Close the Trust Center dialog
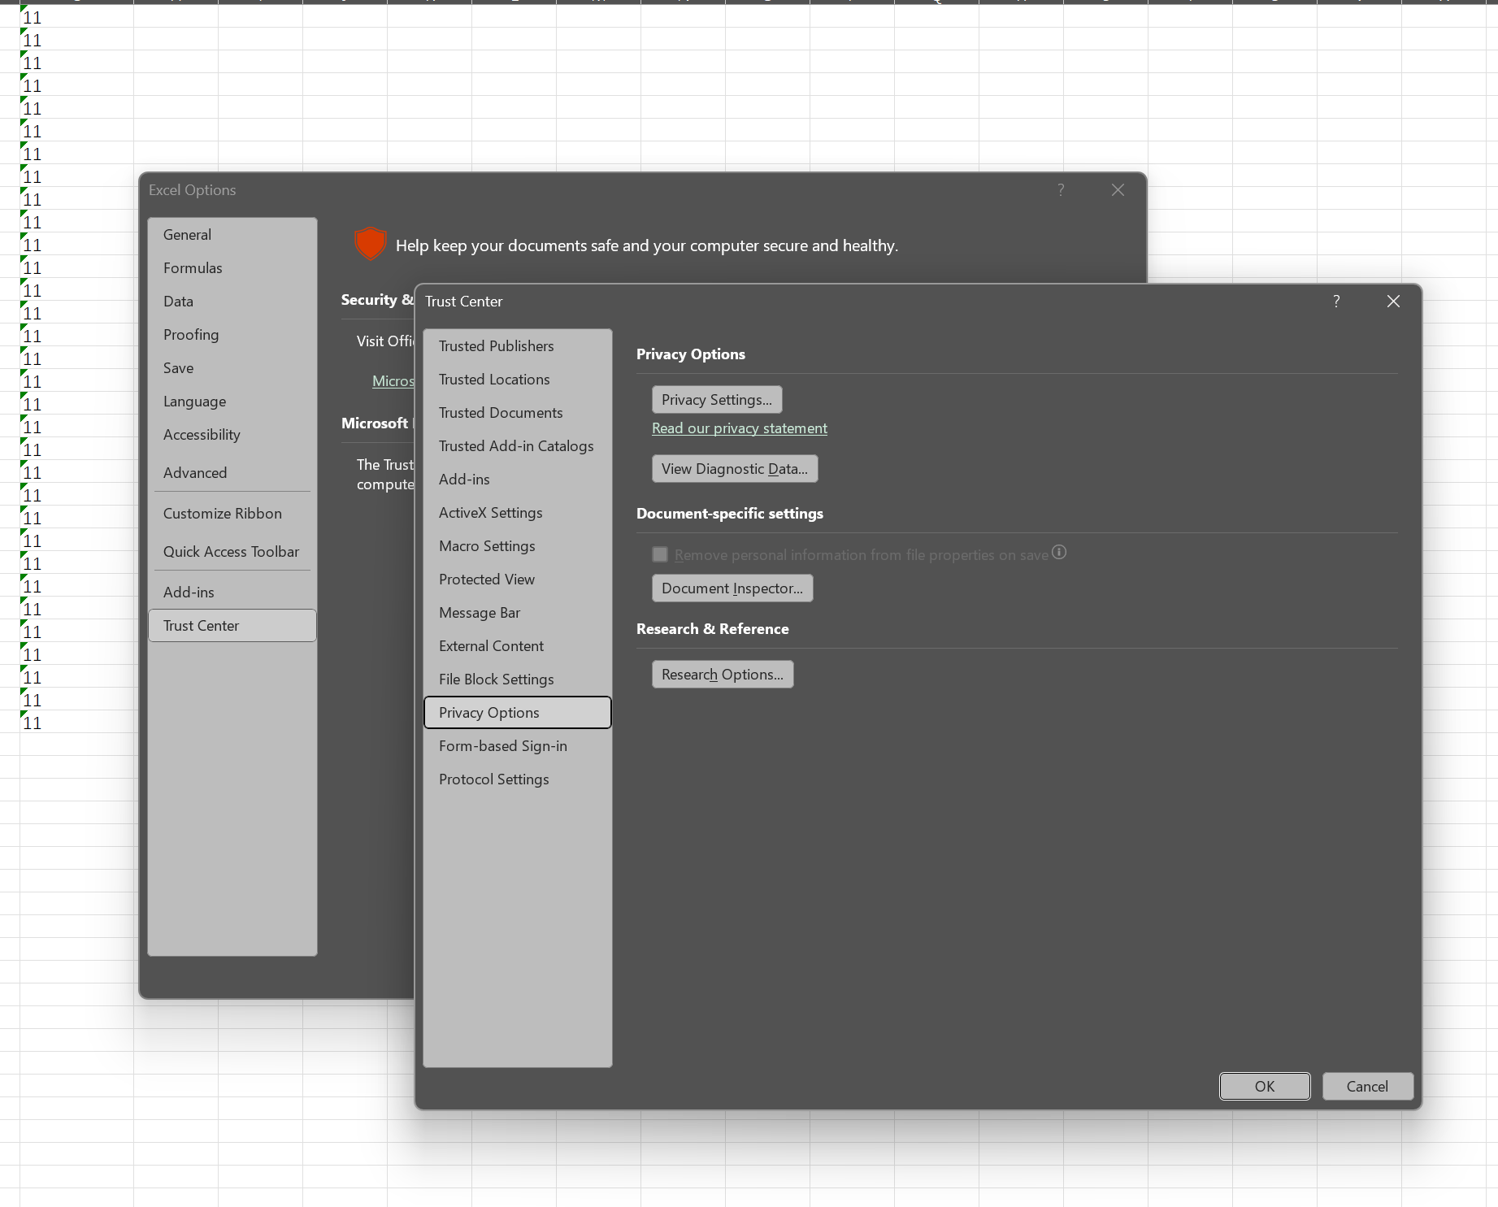Viewport: 1498px width, 1207px height. [x=1393, y=302]
